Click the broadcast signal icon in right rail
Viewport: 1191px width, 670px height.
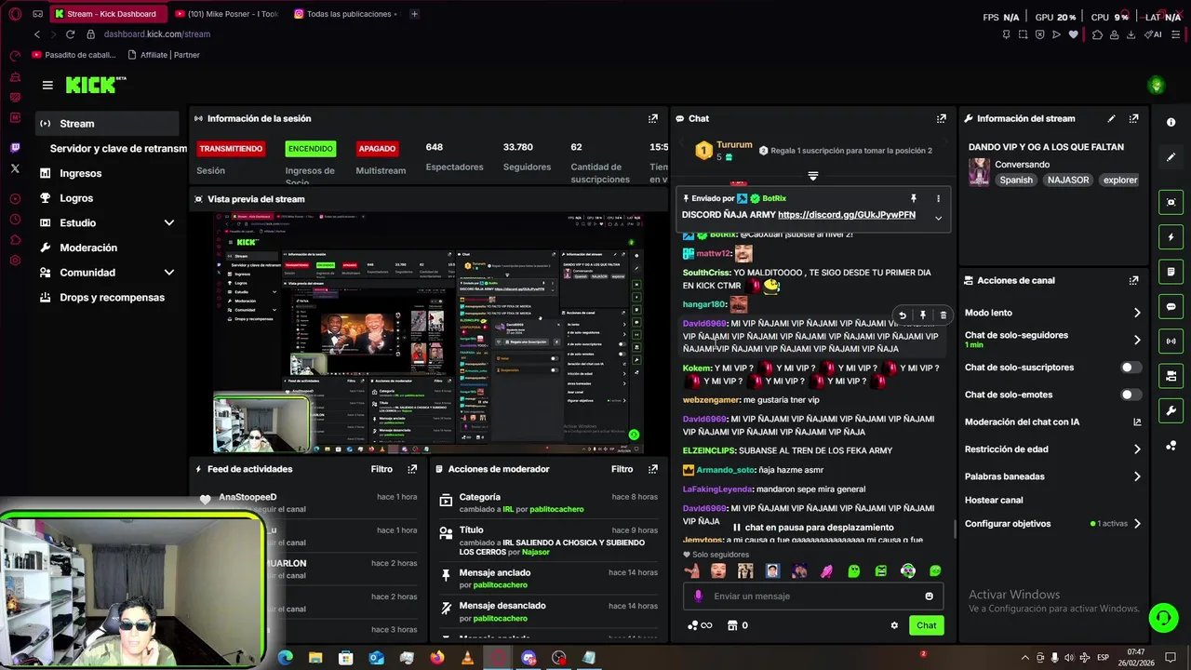(x=1171, y=342)
